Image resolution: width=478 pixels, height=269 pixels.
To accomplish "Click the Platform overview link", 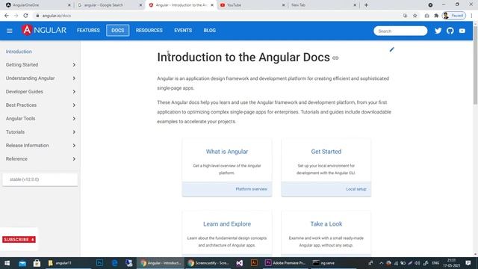I will coord(251,189).
